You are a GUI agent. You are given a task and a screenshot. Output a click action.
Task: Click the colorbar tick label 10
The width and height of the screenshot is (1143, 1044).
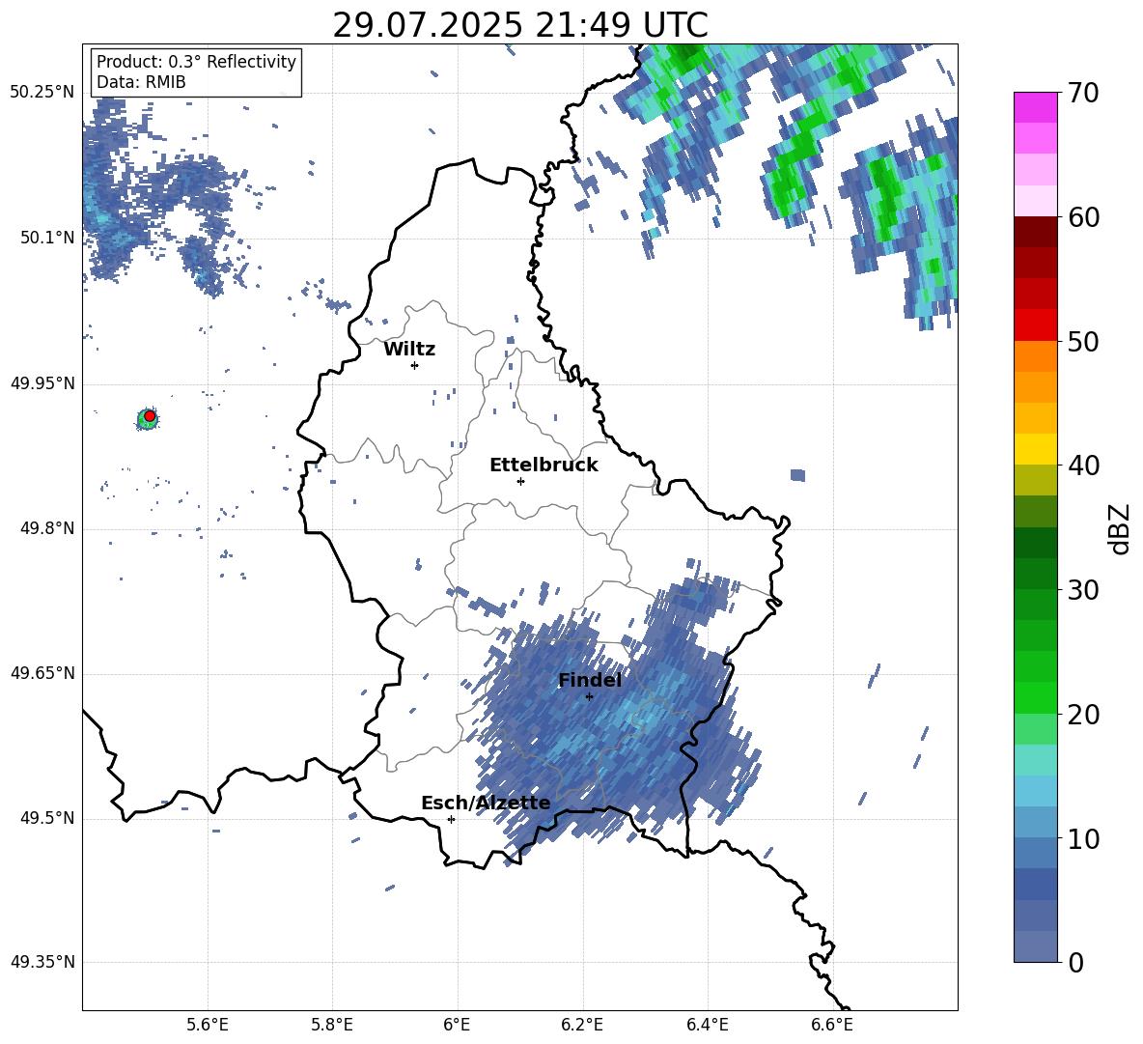coord(1083,838)
